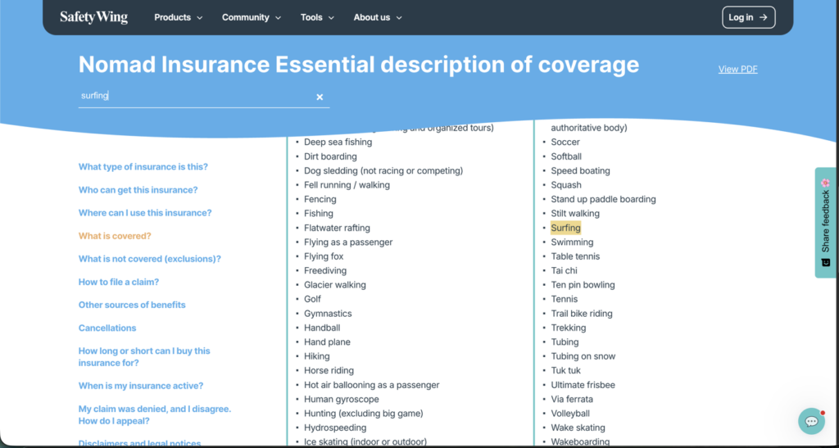Open How to file a claim? section

click(119, 282)
